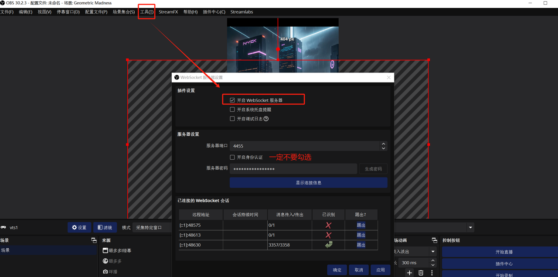This screenshot has width=558, height=277.
Task: Kick out the [::1]:48630 session
Action: (x=361, y=245)
